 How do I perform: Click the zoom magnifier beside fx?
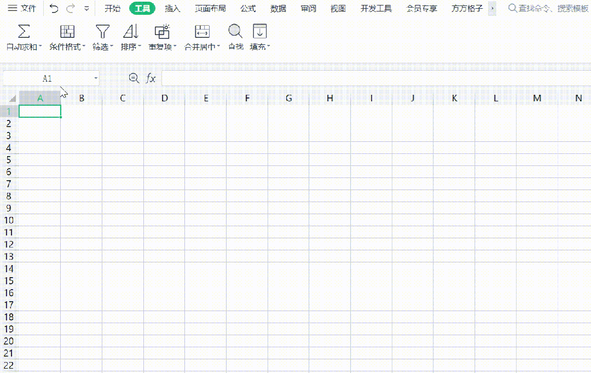point(134,78)
